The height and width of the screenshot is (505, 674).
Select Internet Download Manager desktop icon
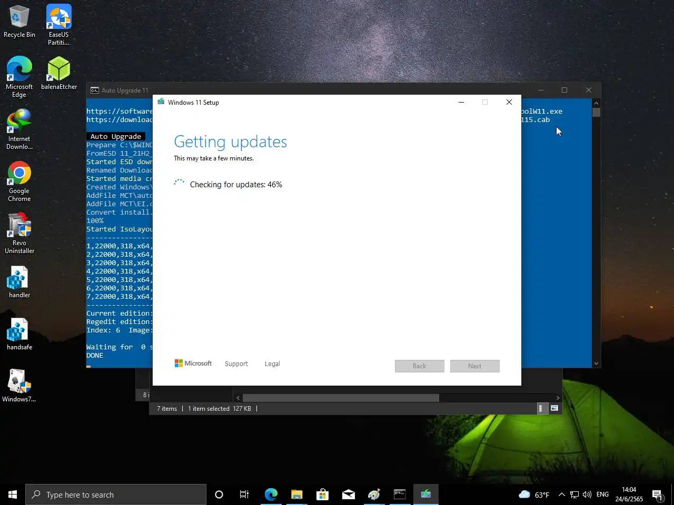[x=19, y=129]
